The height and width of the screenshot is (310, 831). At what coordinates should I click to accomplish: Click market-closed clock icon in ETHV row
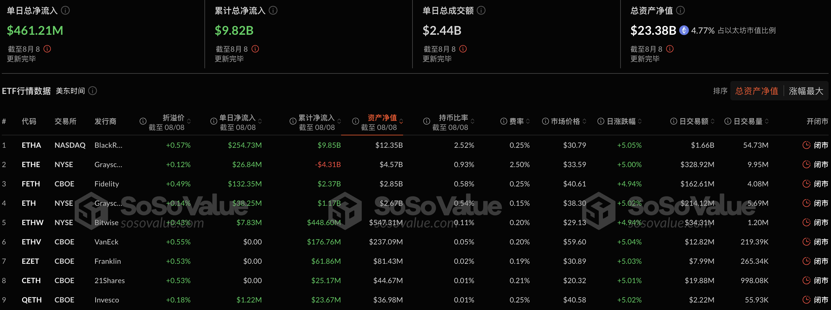click(806, 242)
